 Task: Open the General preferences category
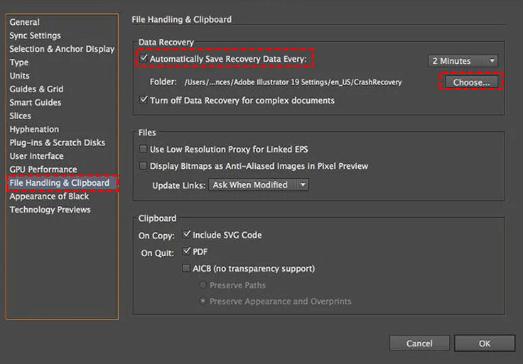point(24,22)
